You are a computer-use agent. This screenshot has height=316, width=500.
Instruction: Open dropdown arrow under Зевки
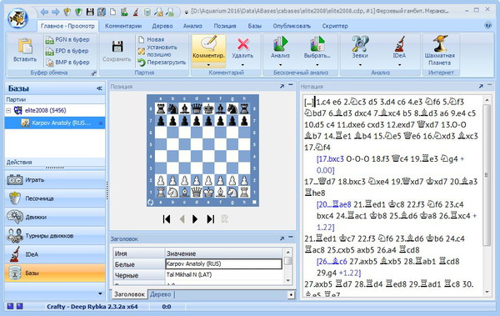(x=360, y=65)
